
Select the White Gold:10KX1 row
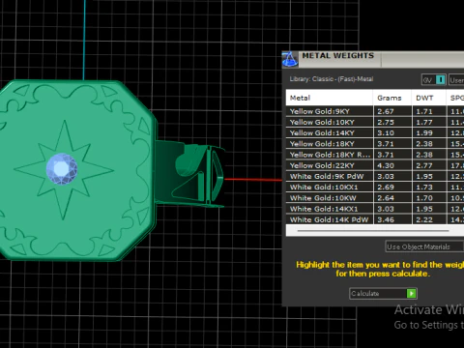[x=375, y=188]
